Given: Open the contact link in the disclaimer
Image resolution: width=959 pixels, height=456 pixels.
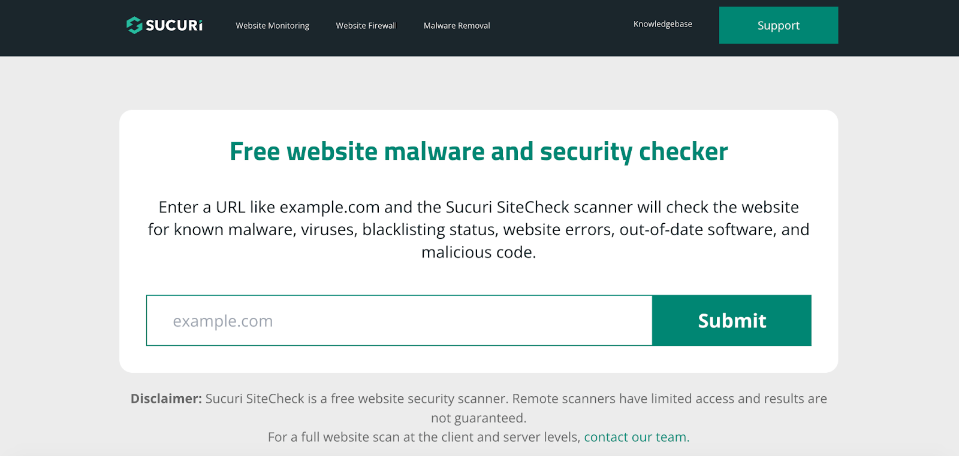Looking at the screenshot, I should pyautogui.click(x=635, y=437).
